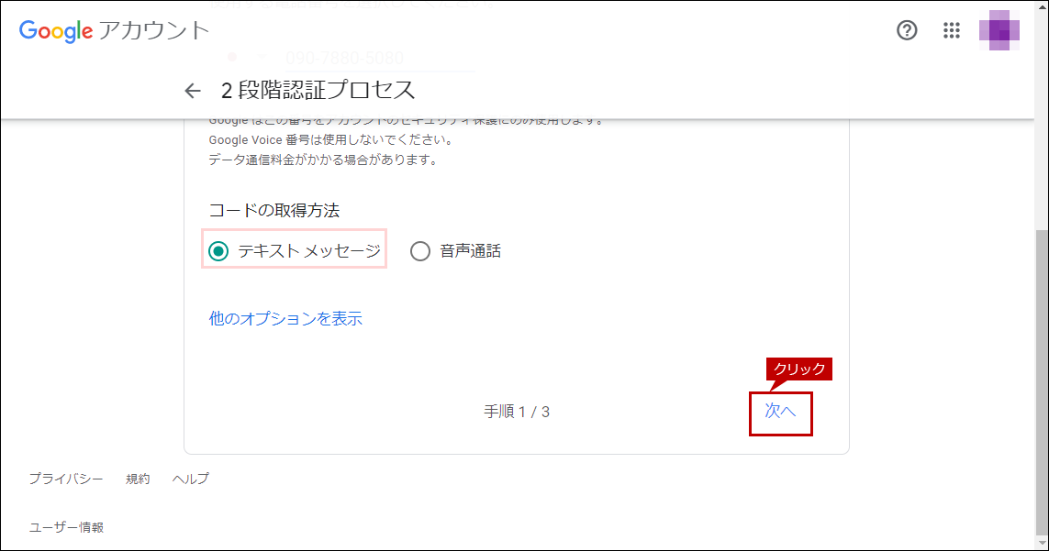Click the 次へ button
Viewport: 1049px width, 551px height.
pos(780,411)
